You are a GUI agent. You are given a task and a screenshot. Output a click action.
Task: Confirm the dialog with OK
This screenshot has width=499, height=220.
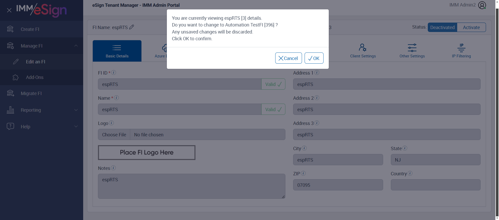314,58
